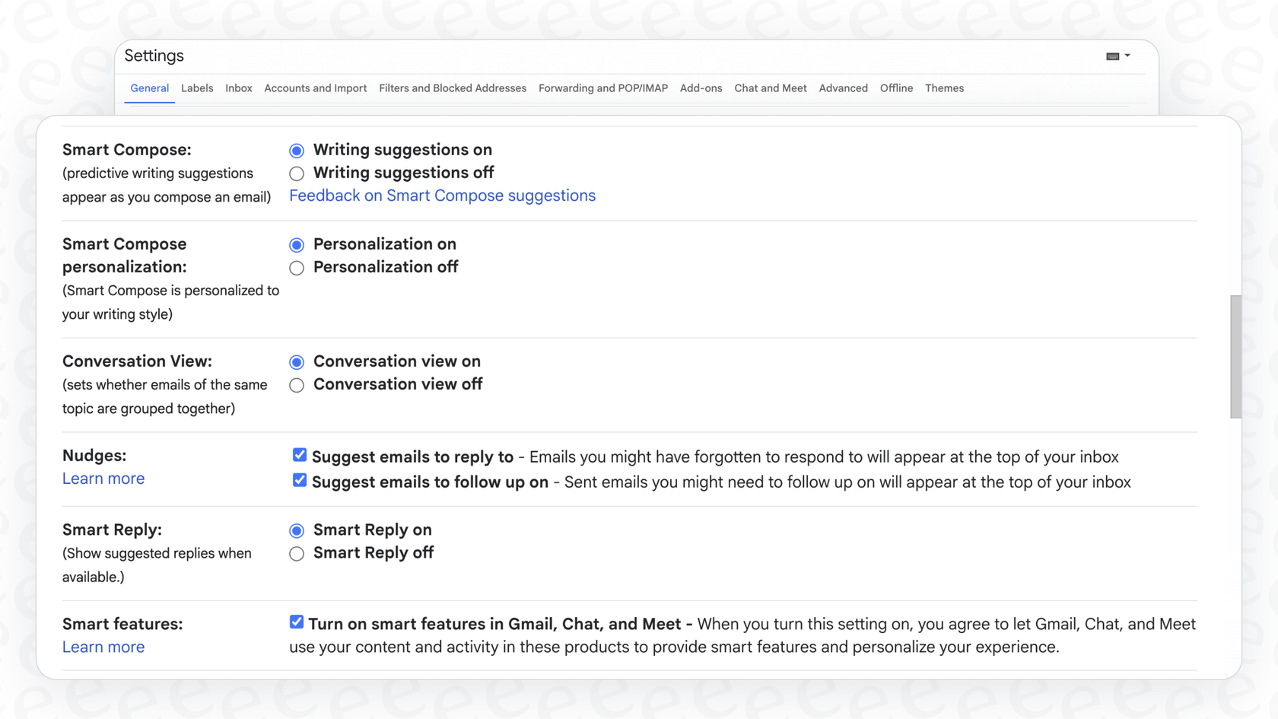Disable smart features in Gmail, Chat, and Meet
Image resolution: width=1278 pixels, height=719 pixels.
pos(297,622)
